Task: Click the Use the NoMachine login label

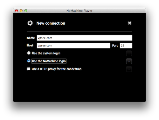Action: [x=49, y=61]
